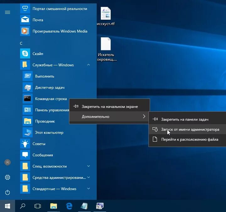Click the Почта text label
Screen dimensions: 226x212
pos(38,20)
